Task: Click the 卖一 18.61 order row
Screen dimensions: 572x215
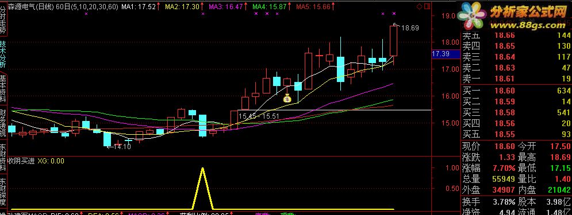Action: 517,79
